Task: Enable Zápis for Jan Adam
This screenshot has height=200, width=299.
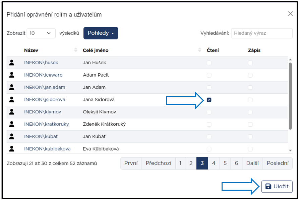Action: point(250,88)
